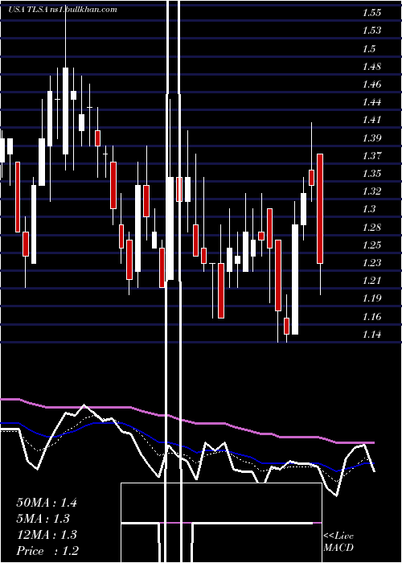The width and height of the screenshot is (402, 563).
Task: Click the 1.32 price axis label
Action: pyautogui.click(x=371, y=191)
